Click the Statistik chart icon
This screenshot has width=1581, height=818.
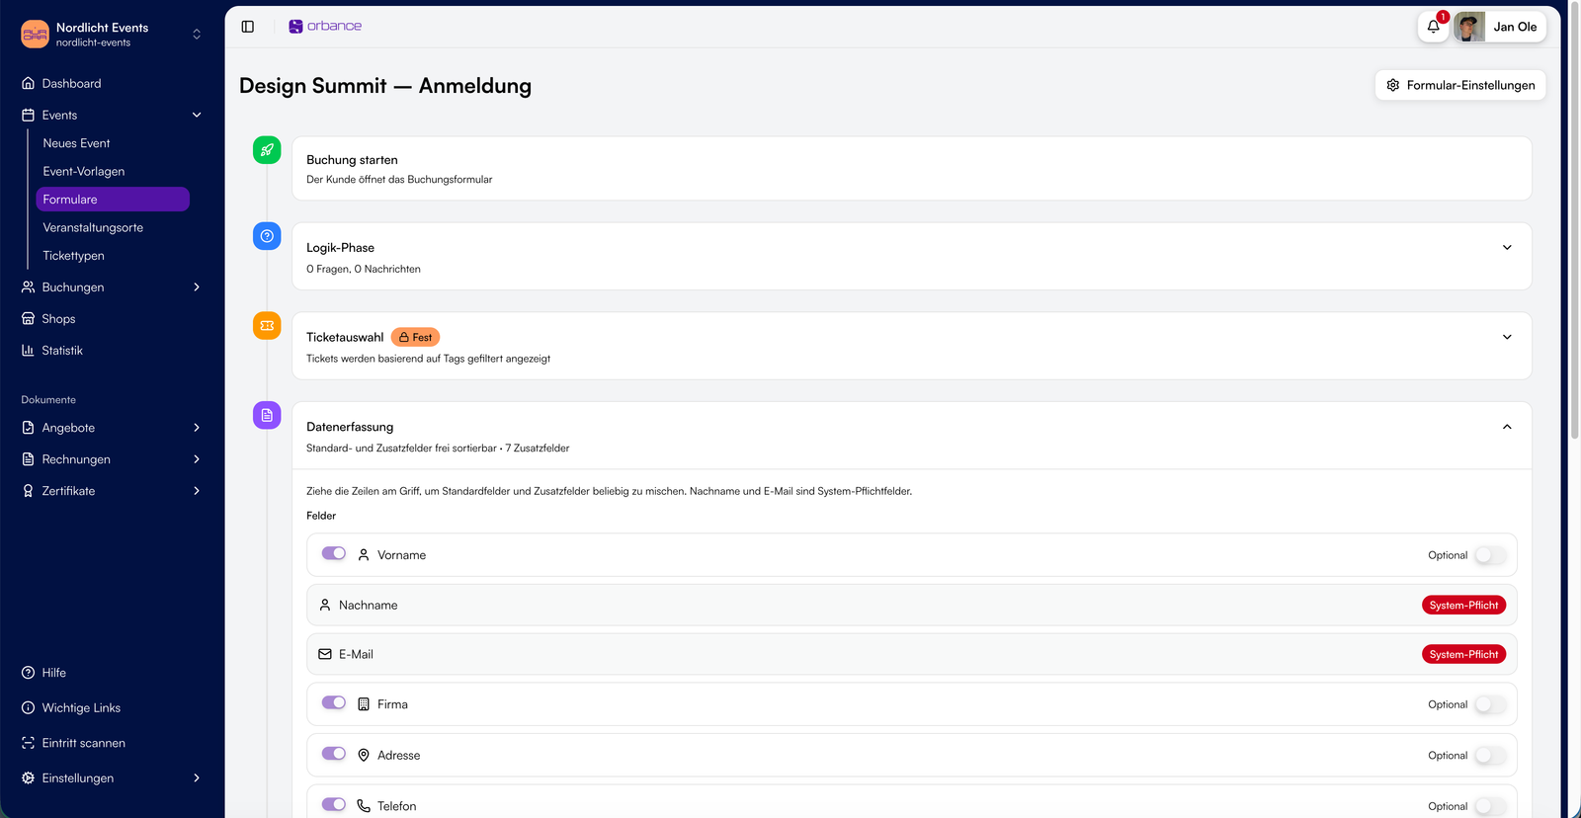tap(28, 351)
